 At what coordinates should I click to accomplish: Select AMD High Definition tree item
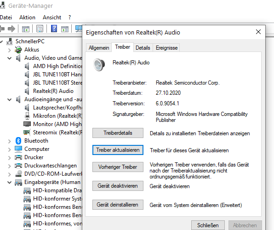coord(57,66)
